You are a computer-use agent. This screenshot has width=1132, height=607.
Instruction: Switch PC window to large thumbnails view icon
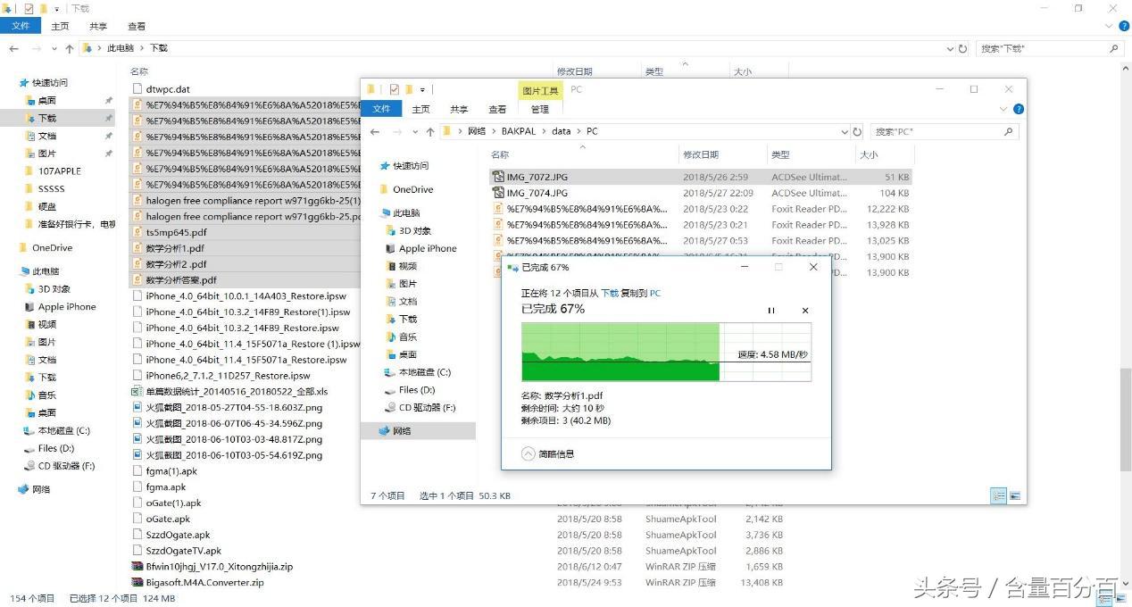click(x=1015, y=496)
